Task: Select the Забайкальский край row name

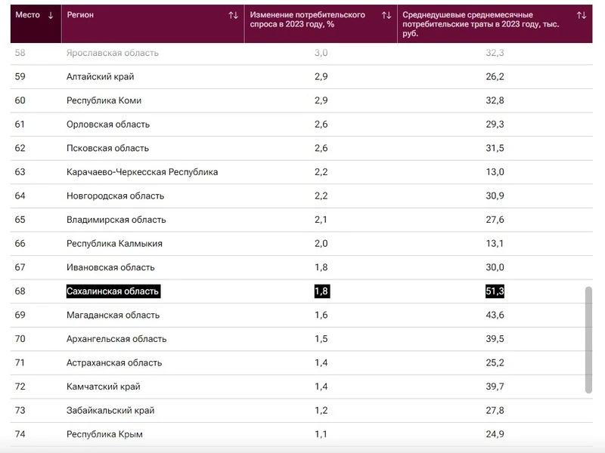Action: click(x=110, y=410)
